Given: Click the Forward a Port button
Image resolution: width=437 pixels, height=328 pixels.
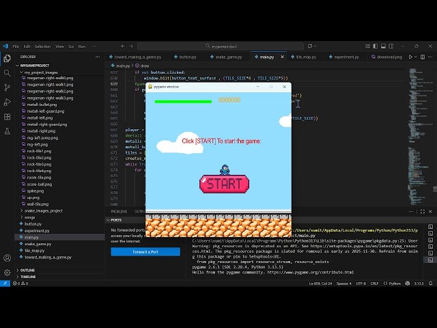Looking at the screenshot, I should click(145, 252).
